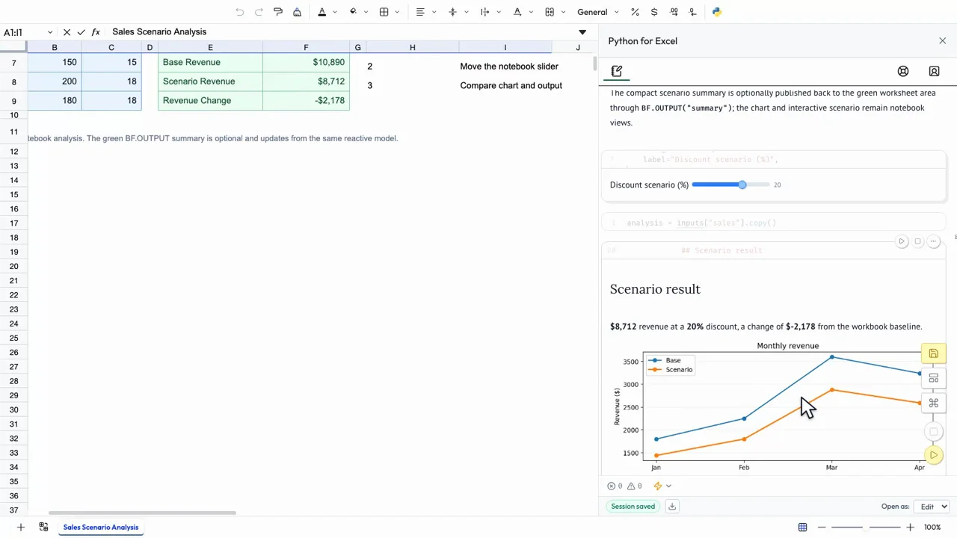
Task: Expand vertical alignment dropdown arrow
Action: click(x=465, y=12)
